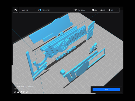Open the Fine 0.1mm profile settings
The image size is (135, 101).
[x=80, y=10]
